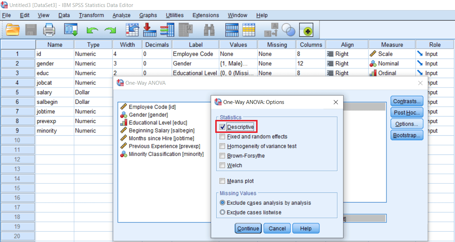The image size is (455, 242).
Task: Check the Means plot option
Action: tap(222, 181)
